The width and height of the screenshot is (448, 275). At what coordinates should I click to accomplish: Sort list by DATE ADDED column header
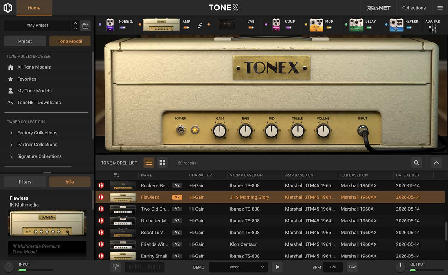tap(407, 175)
